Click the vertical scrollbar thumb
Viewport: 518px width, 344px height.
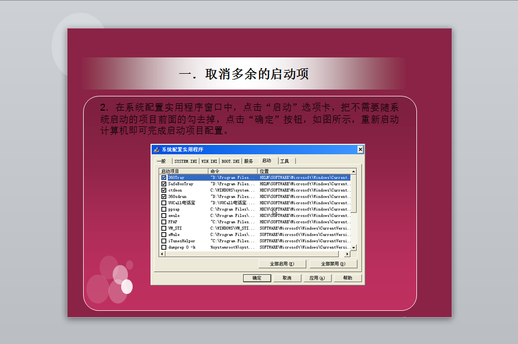pyautogui.click(x=353, y=194)
